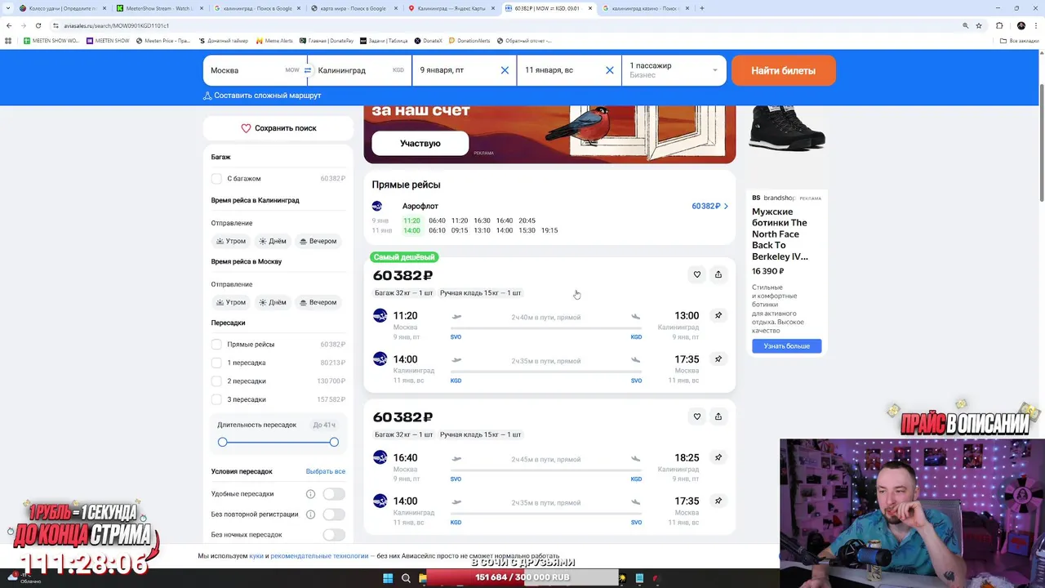Viewport: 1045px width, 588px height.
Task: Open Windows taskbar search
Action: [406, 578]
